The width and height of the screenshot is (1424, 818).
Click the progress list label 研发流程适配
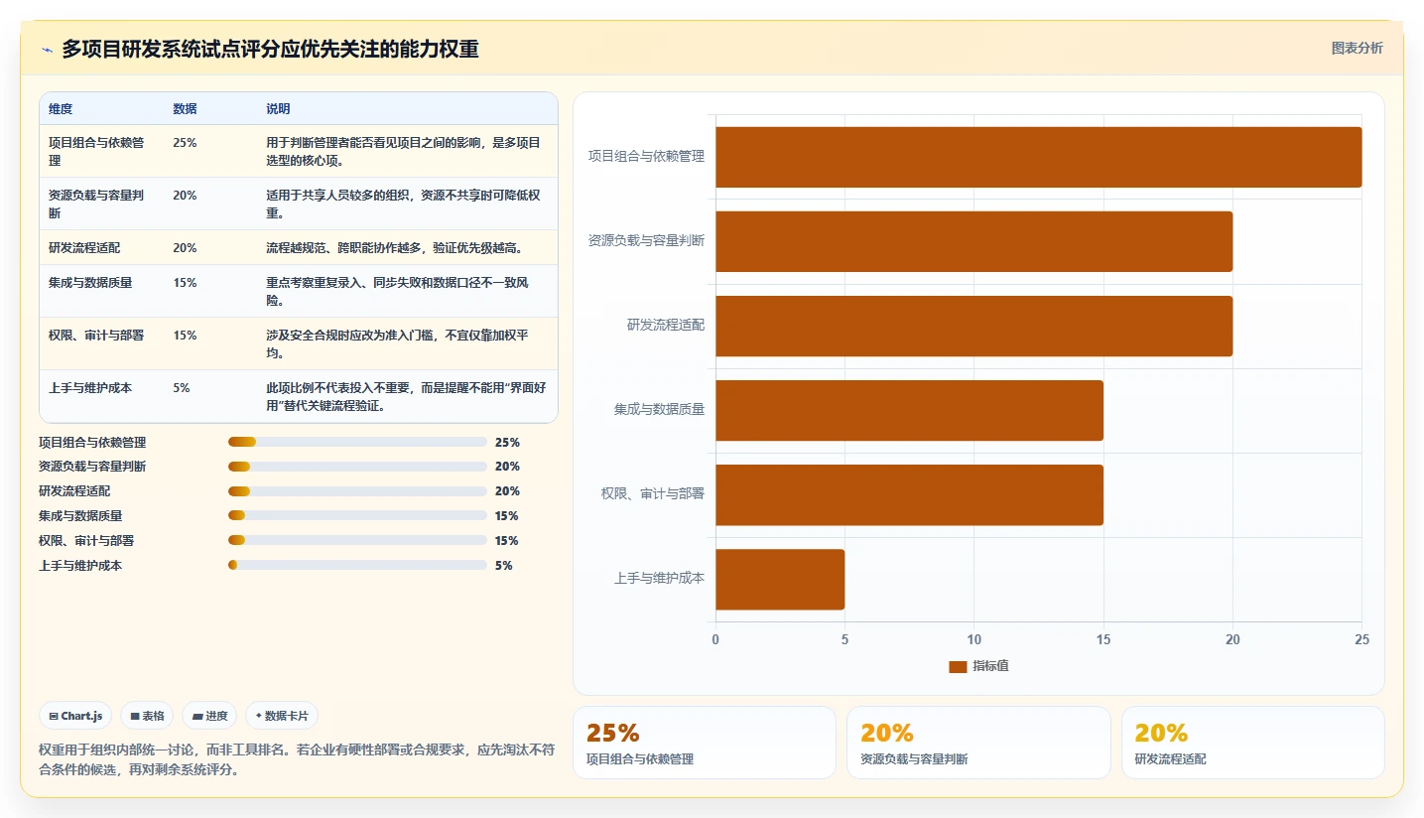(x=74, y=491)
